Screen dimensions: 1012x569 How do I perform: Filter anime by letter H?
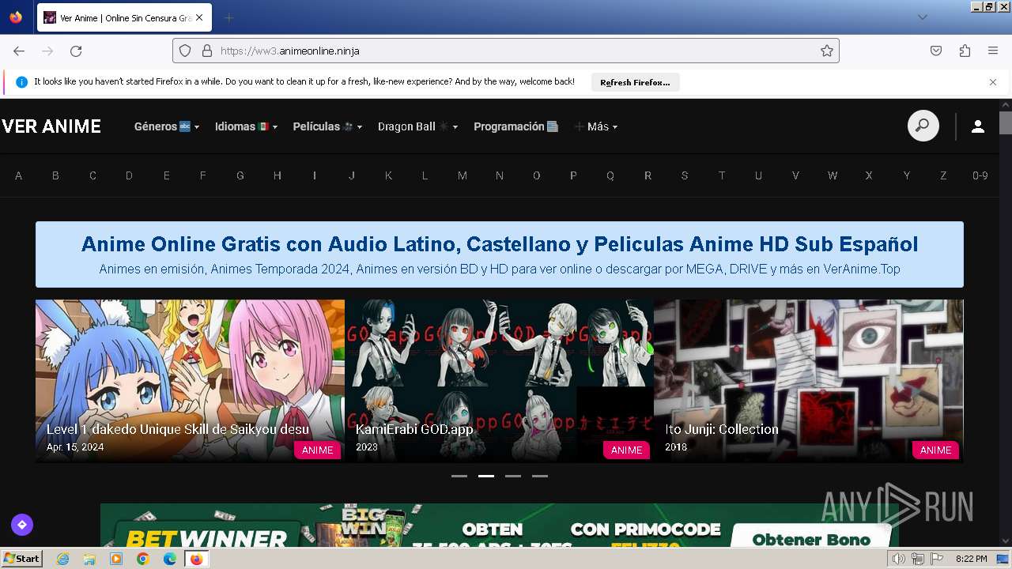point(278,175)
